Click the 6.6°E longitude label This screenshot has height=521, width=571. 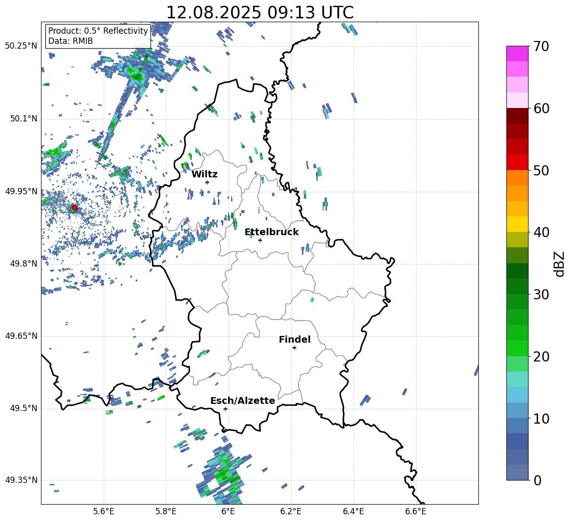416,511
